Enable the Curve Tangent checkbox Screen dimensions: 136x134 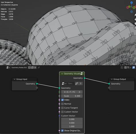click(x=63, y=108)
